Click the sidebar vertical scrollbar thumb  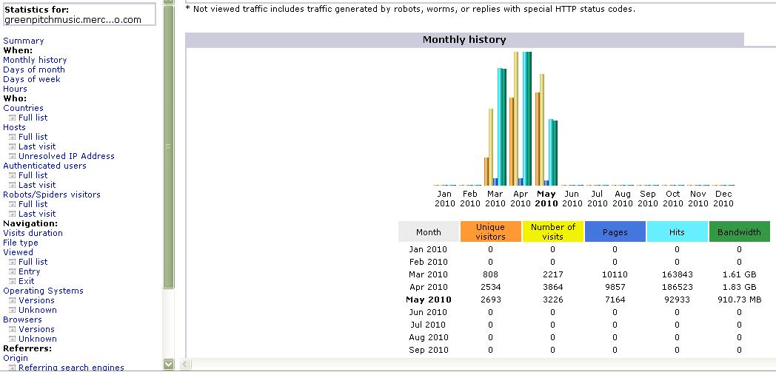pos(169,146)
